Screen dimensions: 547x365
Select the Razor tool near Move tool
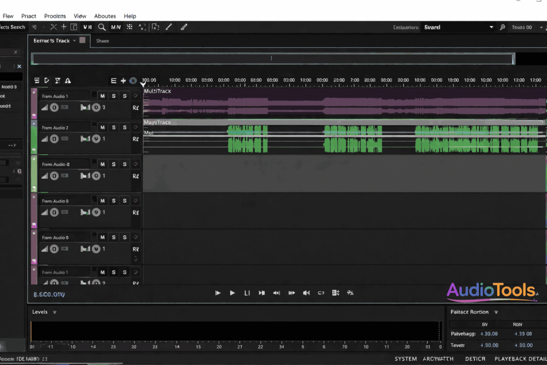(x=53, y=27)
